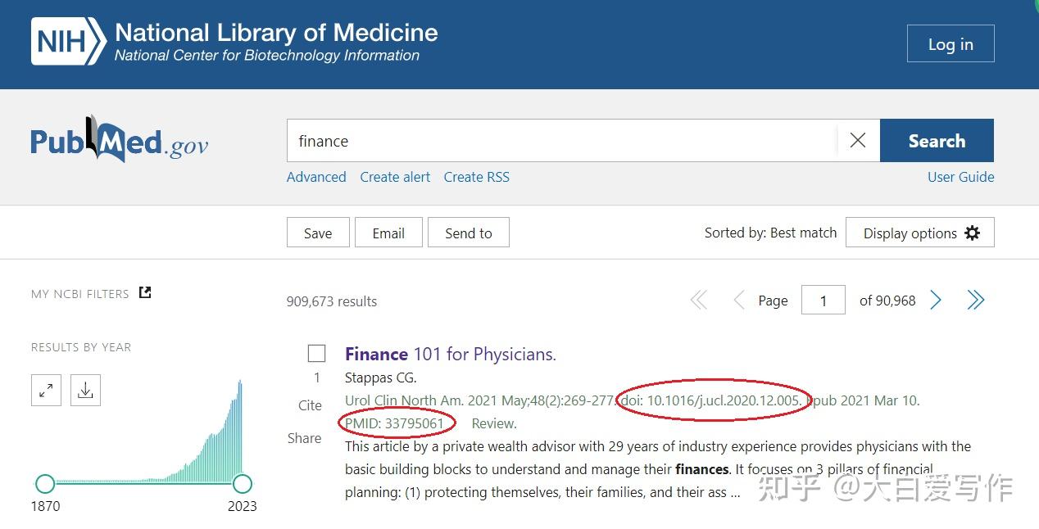Image resolution: width=1039 pixels, height=529 pixels.
Task: Click inside the Page number field
Action: (x=823, y=300)
